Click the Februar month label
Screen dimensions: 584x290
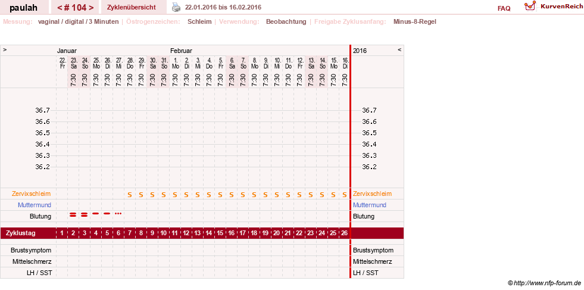[181, 51]
